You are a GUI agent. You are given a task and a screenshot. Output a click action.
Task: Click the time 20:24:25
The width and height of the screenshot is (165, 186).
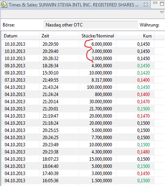(50, 138)
